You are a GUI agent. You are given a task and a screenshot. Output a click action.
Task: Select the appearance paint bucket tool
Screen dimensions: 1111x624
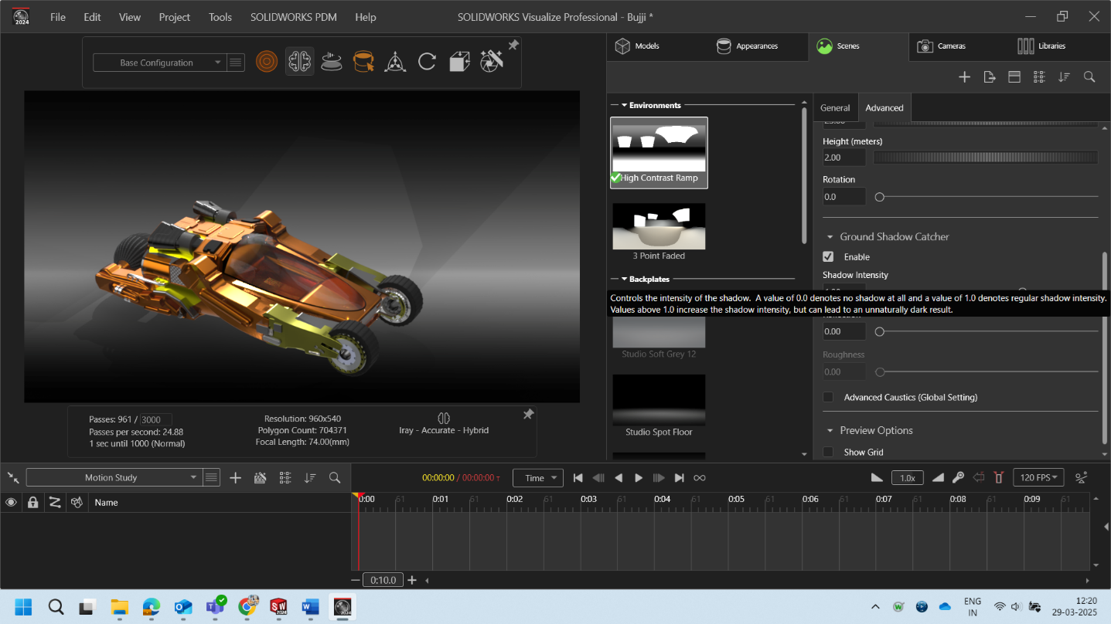363,62
